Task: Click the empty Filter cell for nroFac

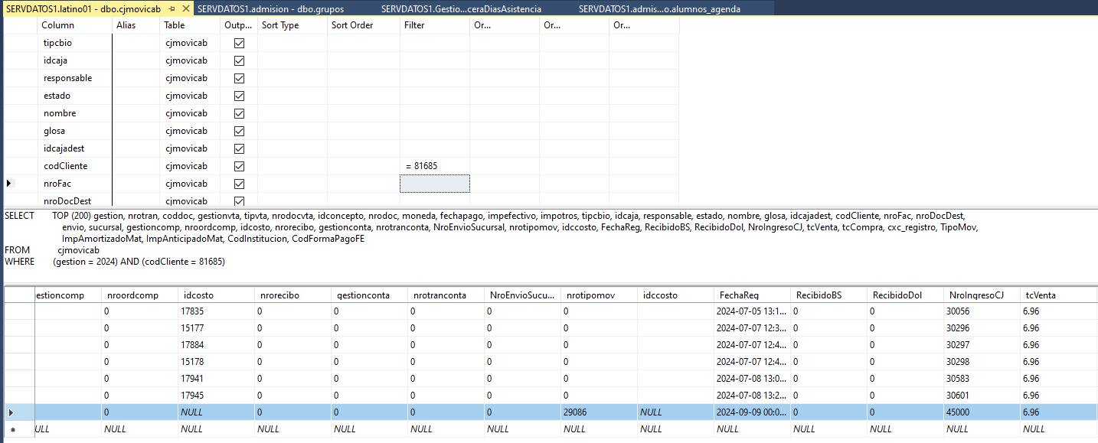Action: [435, 184]
